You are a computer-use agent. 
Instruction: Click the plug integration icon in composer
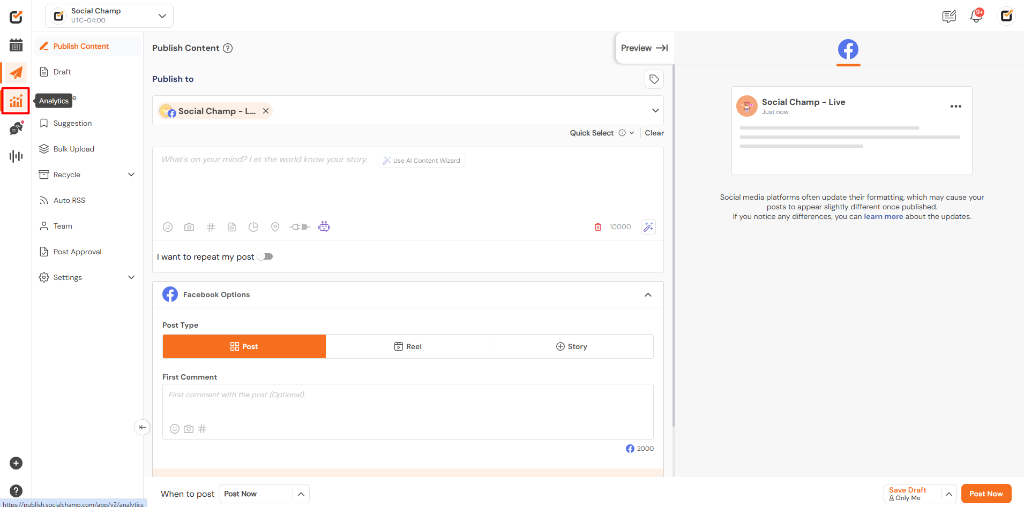click(300, 227)
